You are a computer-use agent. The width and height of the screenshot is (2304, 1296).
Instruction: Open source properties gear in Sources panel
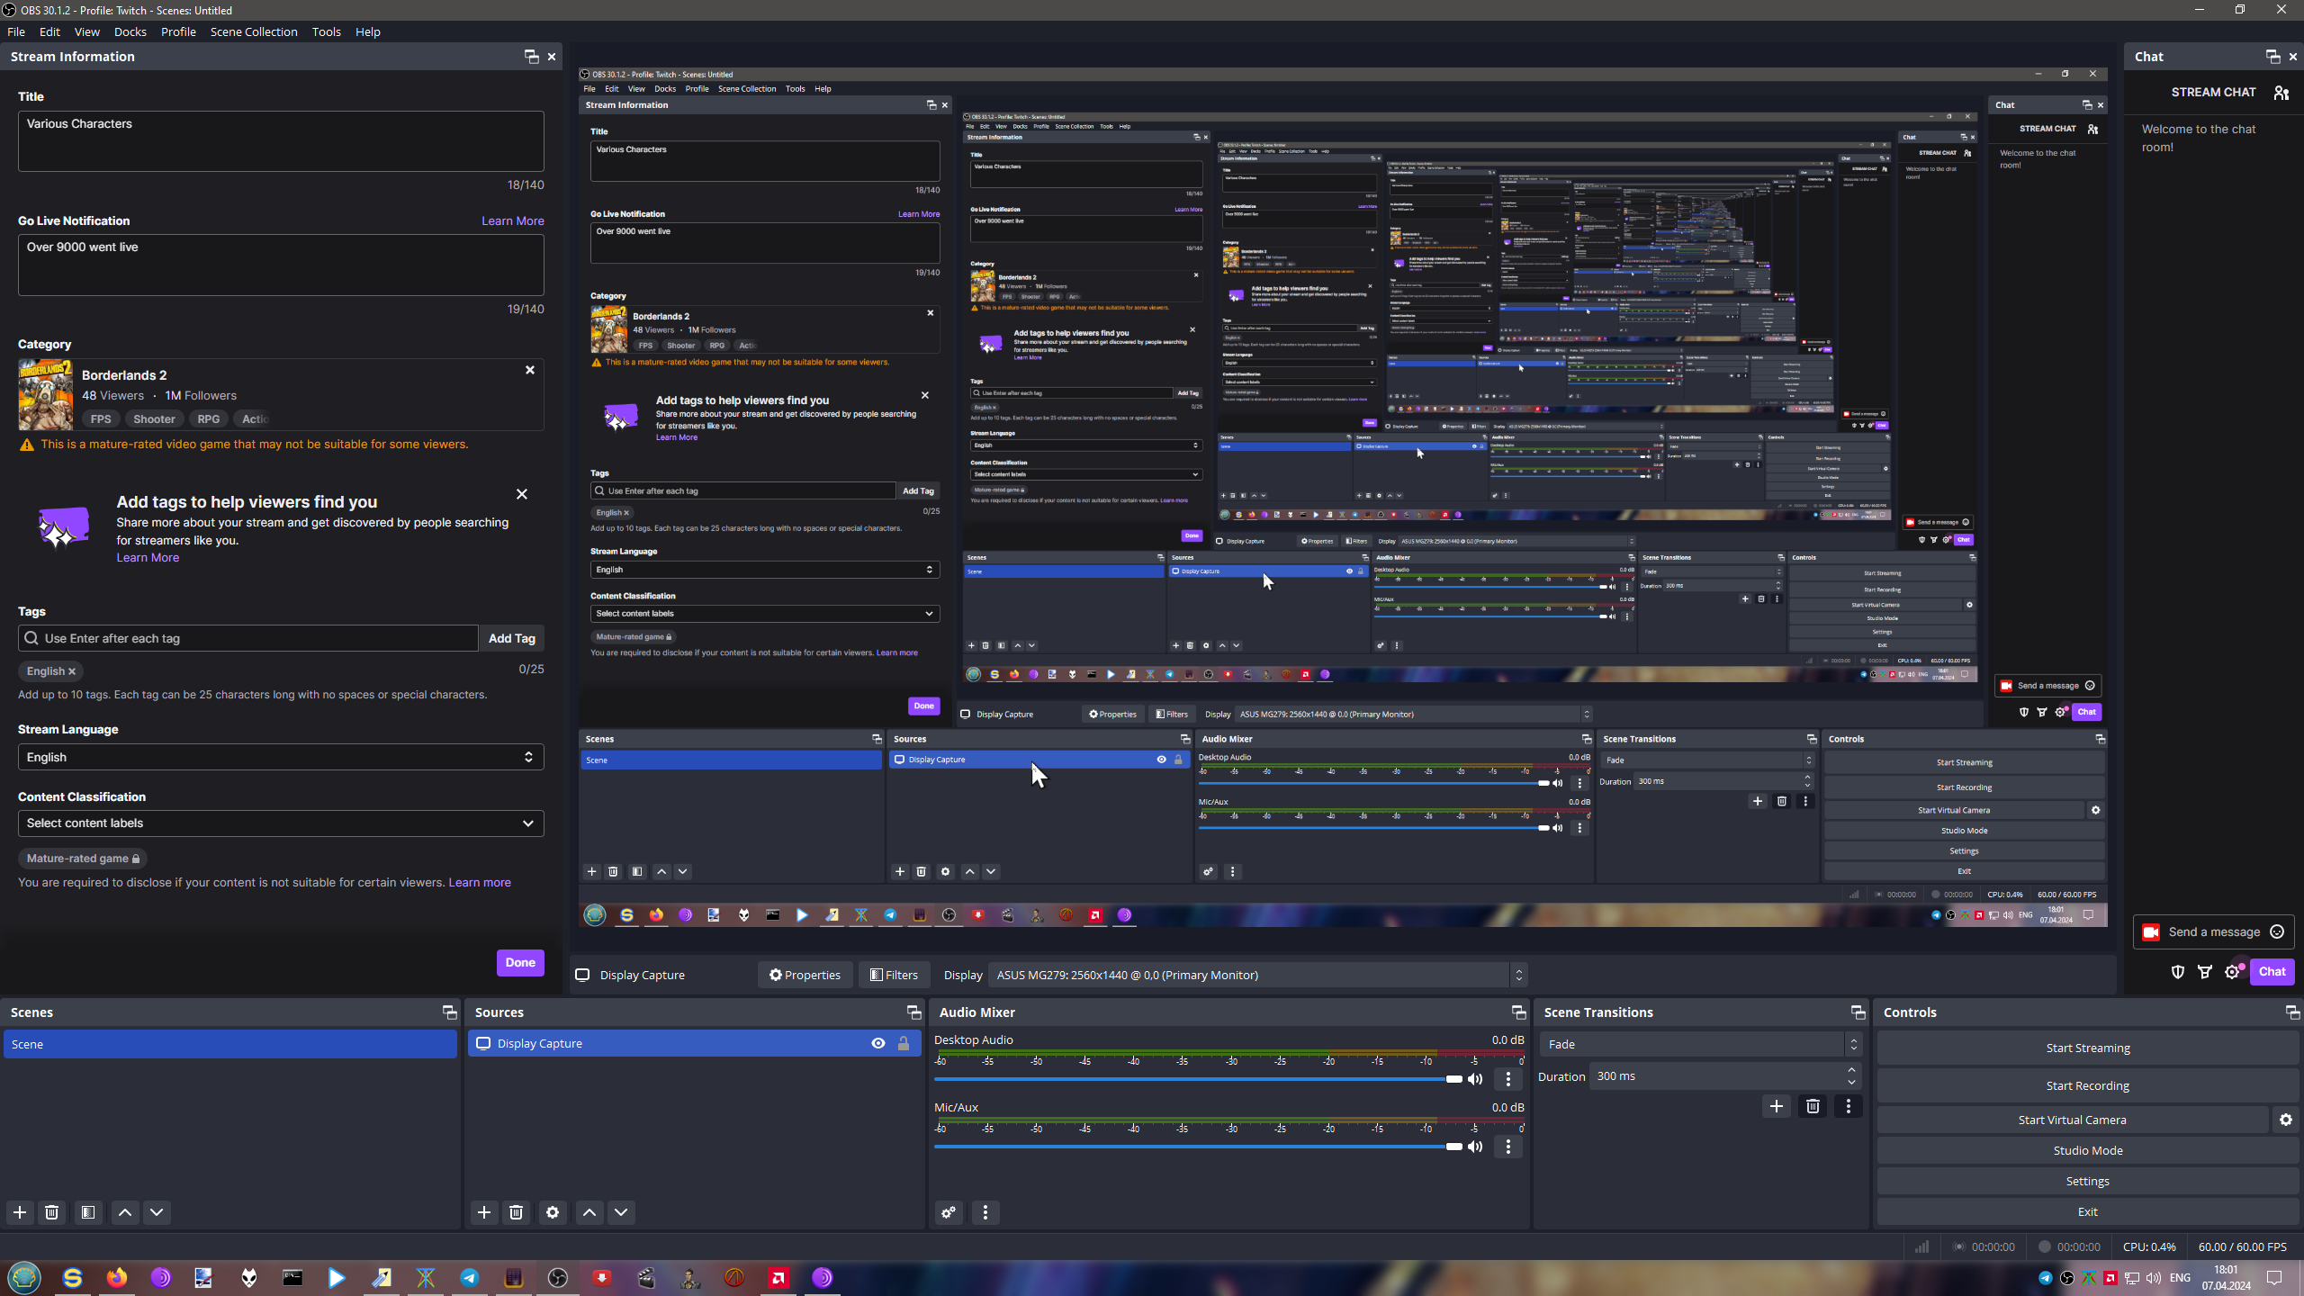pos(553,1212)
